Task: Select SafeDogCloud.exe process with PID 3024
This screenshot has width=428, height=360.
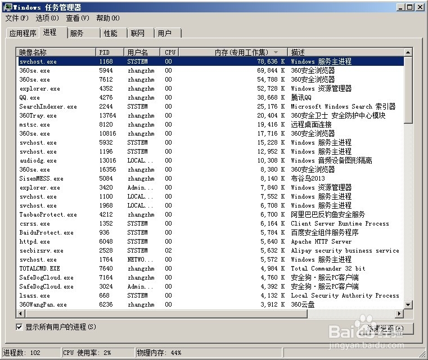Action: pyautogui.click(x=211, y=286)
